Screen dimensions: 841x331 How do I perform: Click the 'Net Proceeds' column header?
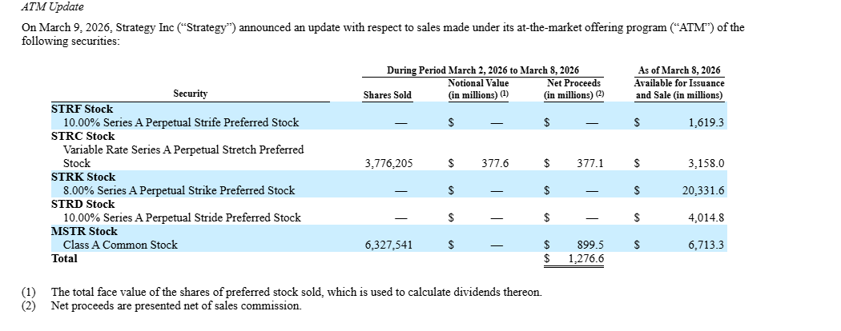(x=574, y=83)
